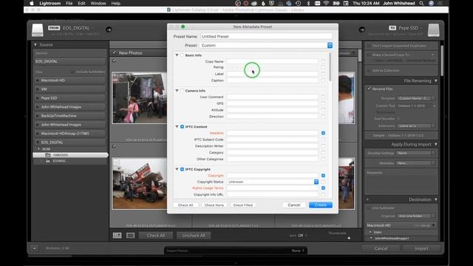Switch to grid view icon

tap(117, 235)
